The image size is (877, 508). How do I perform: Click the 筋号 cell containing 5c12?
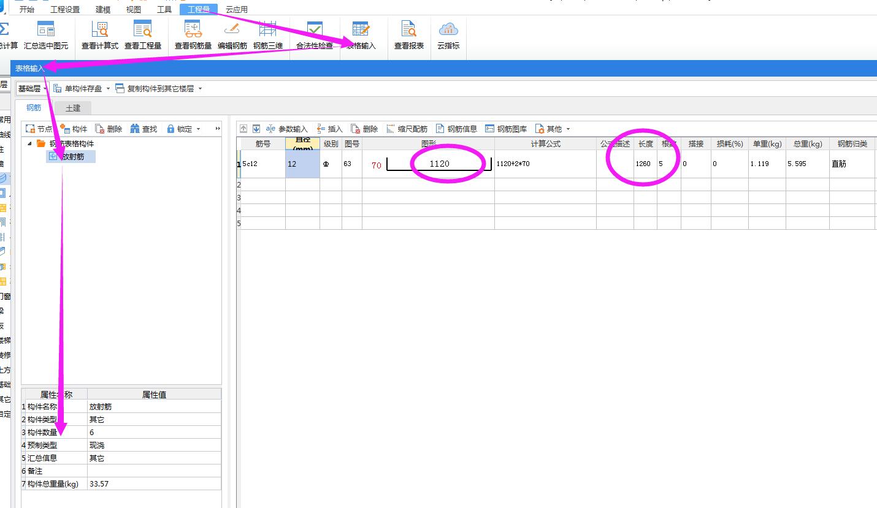point(263,164)
